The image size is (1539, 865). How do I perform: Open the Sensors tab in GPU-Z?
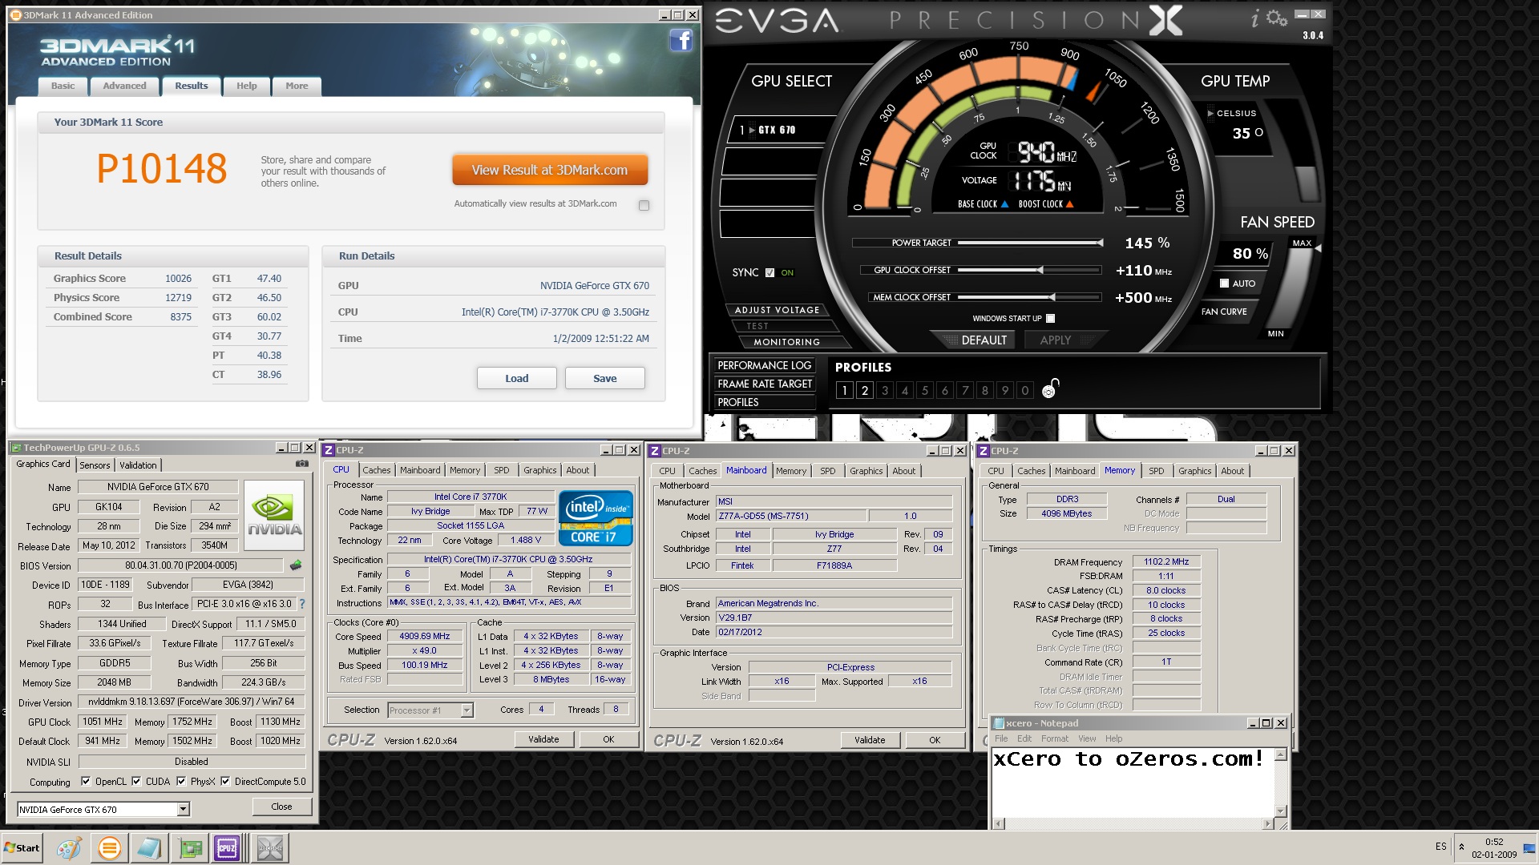pos(95,465)
